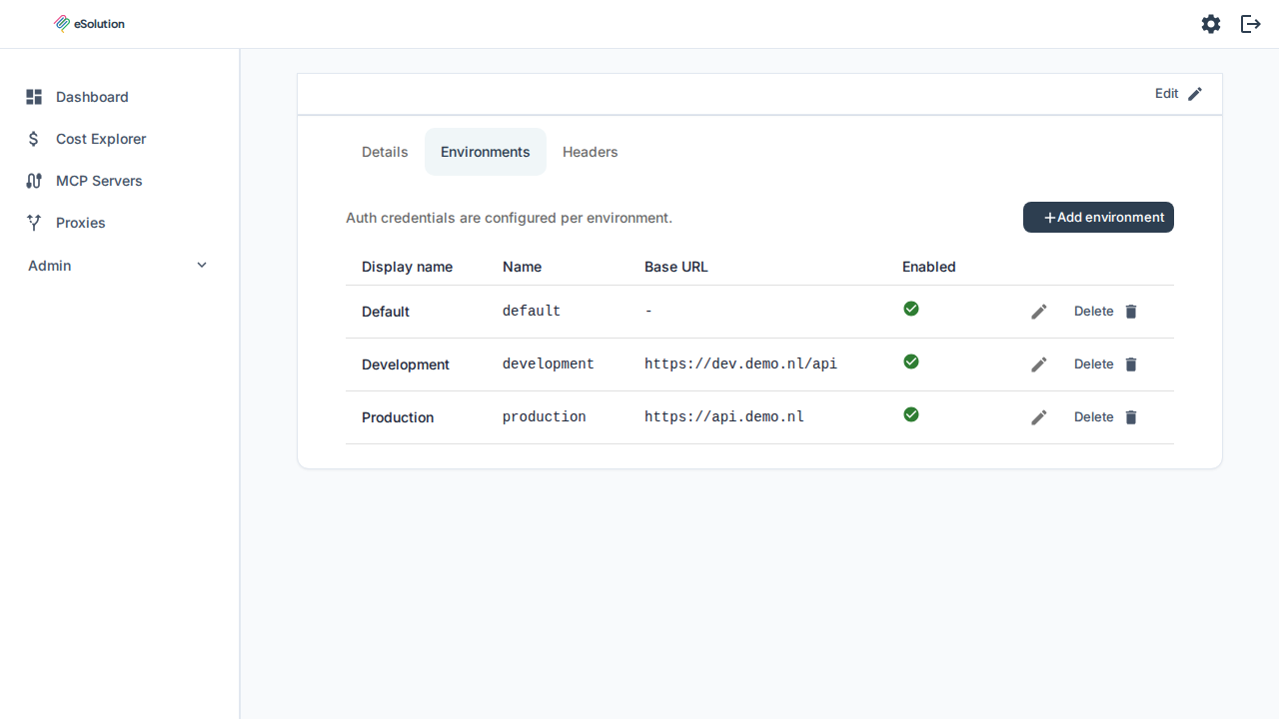Viewport: 1279px width, 719px height.
Task: Click the https://dev.demo.nl/api URL
Action: pyautogui.click(x=740, y=364)
